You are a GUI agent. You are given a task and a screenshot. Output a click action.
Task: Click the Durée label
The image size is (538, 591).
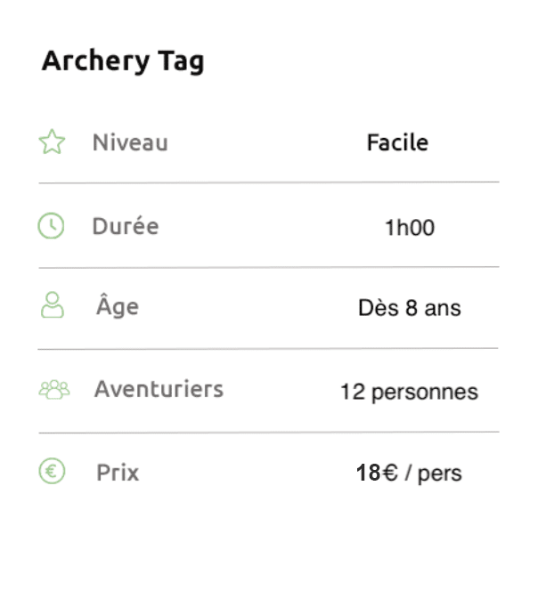click(x=126, y=226)
